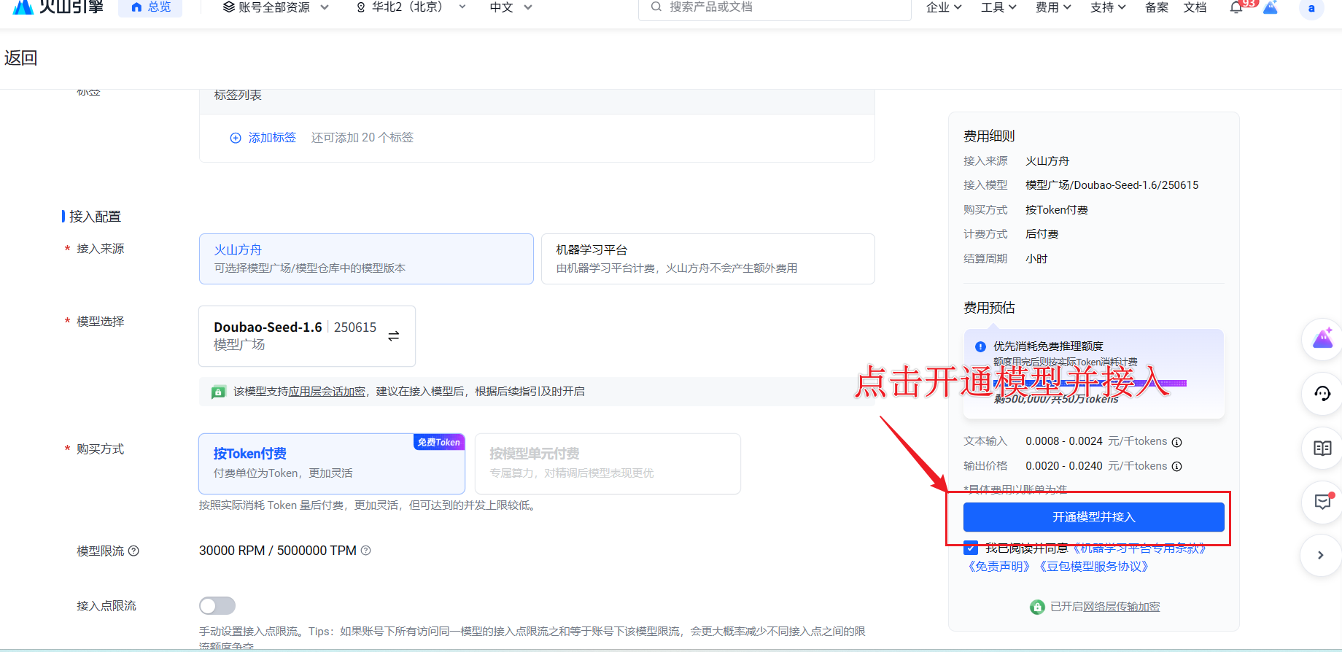Viewport: 1342px width, 652px height.
Task: Open the 中文 language dropdown
Action: coord(511,7)
